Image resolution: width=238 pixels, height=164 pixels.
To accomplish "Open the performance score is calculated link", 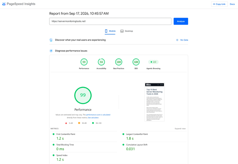I will 98,115.
